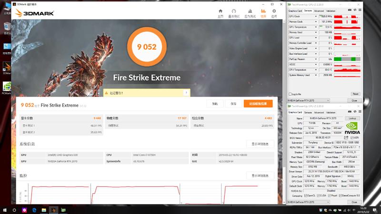Toggle the UEFI checkbox in GPU-Z
Screen dimensions: 381x214
(x=352, y=137)
